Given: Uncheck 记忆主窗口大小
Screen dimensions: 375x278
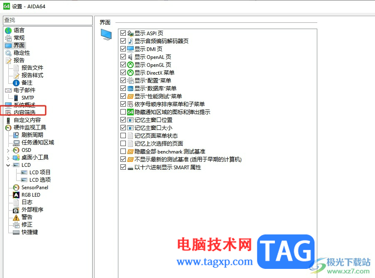Looking at the screenshot, I should [123, 128].
